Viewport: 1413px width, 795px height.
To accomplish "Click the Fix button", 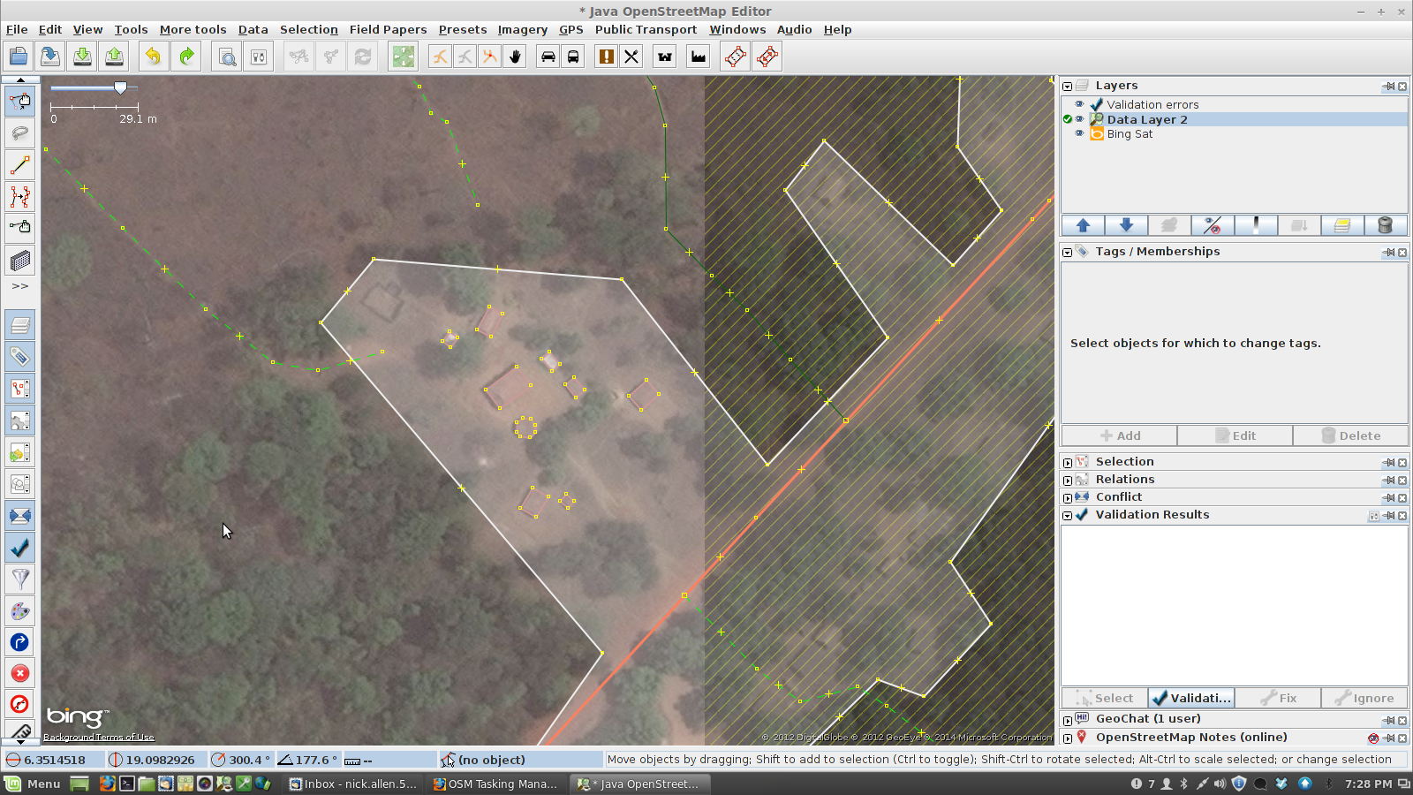I will pyautogui.click(x=1277, y=698).
